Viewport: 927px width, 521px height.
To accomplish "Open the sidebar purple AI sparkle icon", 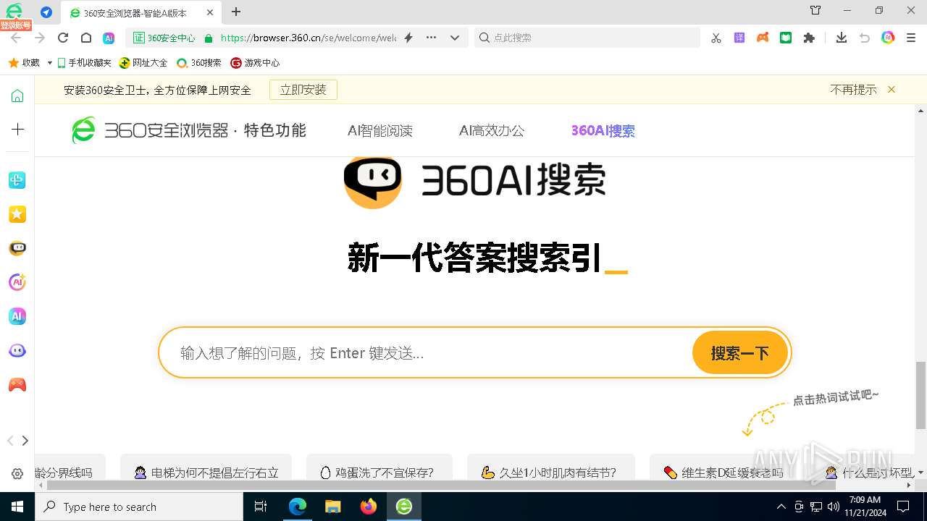I will [17, 282].
